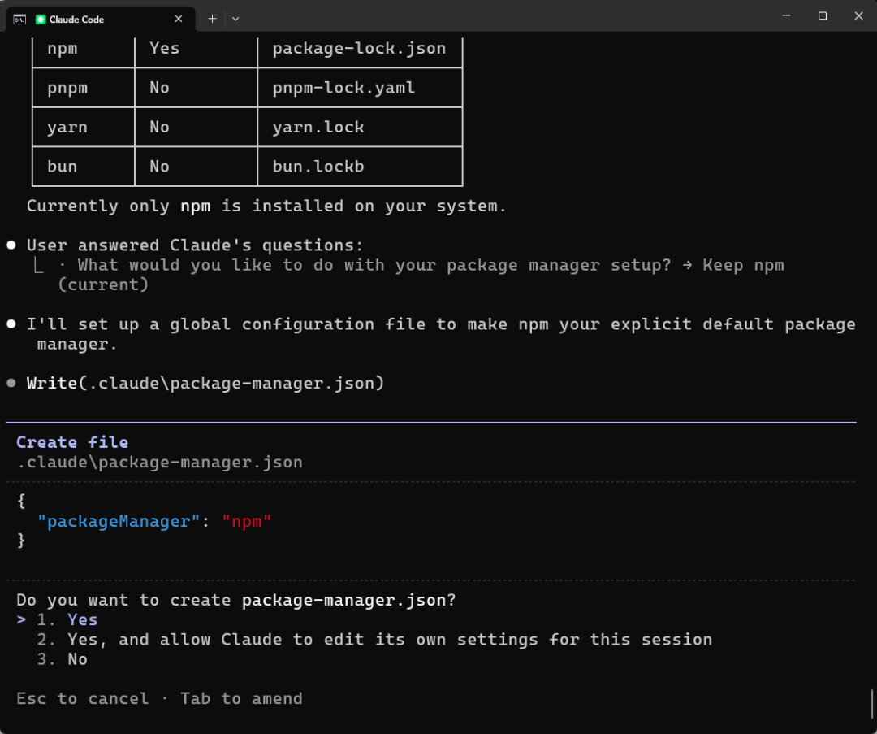
Task: Click the red "npm" value in the JSON preview
Action: click(x=246, y=521)
